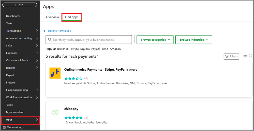
Task: Expand the Advanced accounting submenu arrow
Action: point(37,38)
